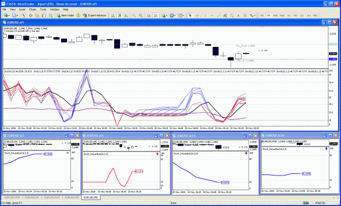
Task: Zoom out of the chart
Action: coord(141,15)
